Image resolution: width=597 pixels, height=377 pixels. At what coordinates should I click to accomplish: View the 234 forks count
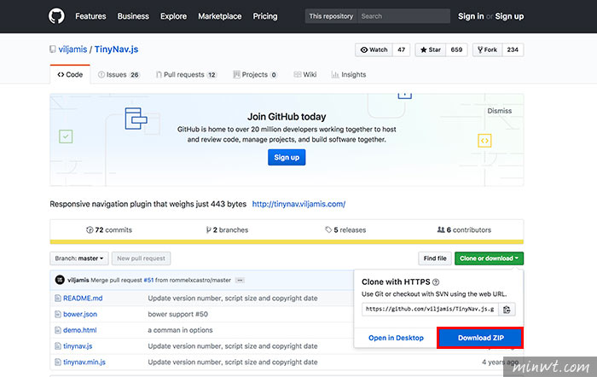[513, 49]
